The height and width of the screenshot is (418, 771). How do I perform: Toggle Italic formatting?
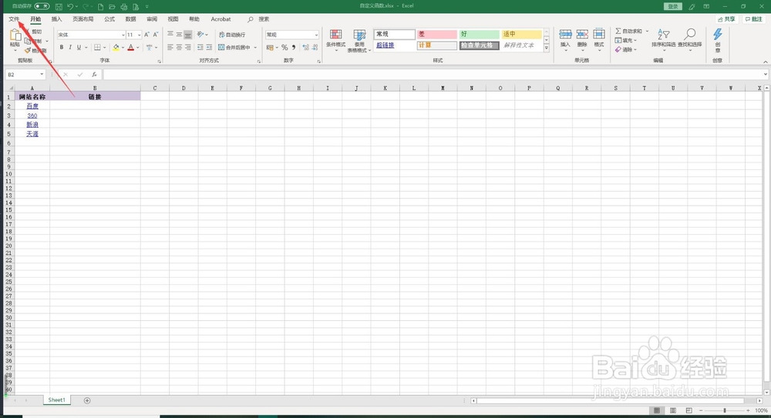click(70, 47)
